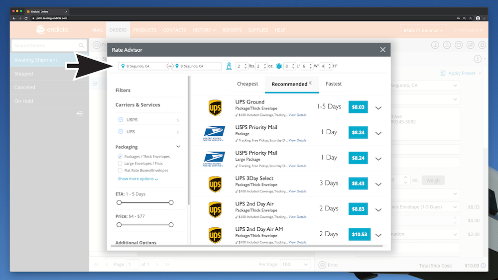Click the Weigh button
This screenshot has width=498, height=280.
coord(433,181)
